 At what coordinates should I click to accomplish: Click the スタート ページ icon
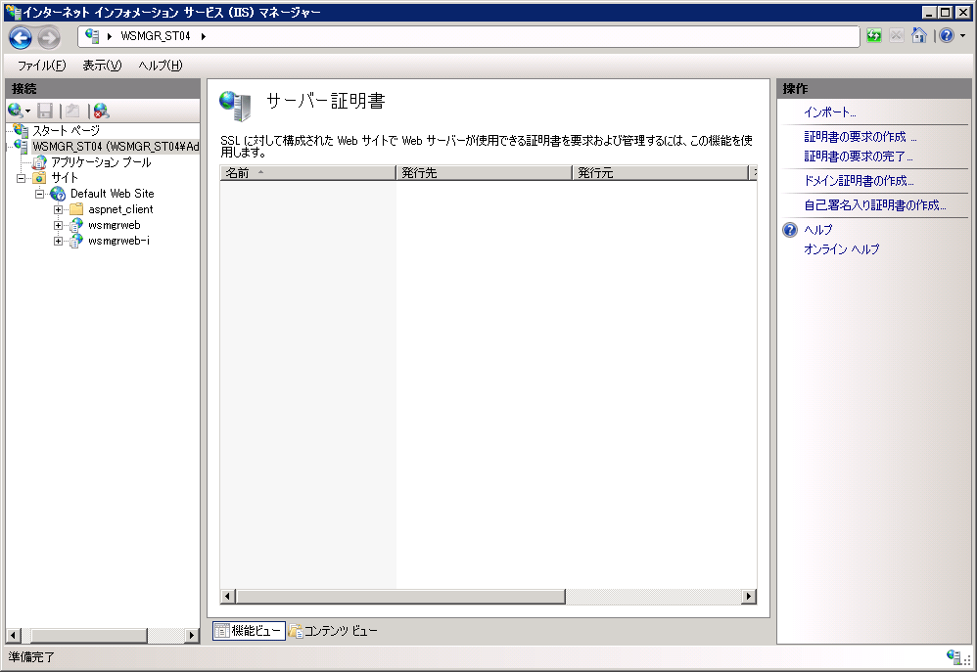pos(22,131)
